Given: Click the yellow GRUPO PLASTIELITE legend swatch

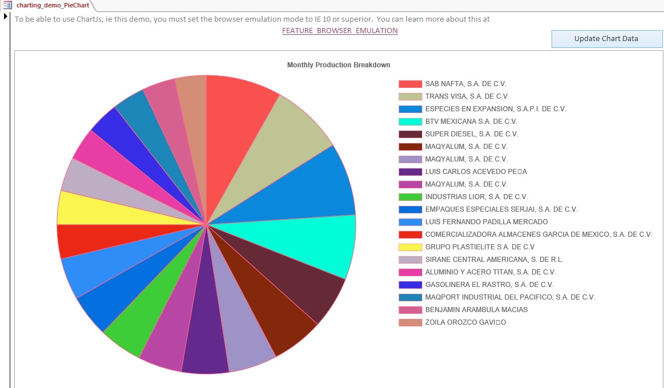Looking at the screenshot, I should [x=410, y=247].
